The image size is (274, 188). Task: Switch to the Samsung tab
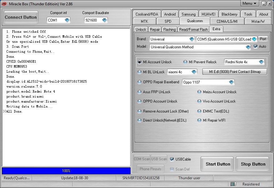click(x=189, y=14)
